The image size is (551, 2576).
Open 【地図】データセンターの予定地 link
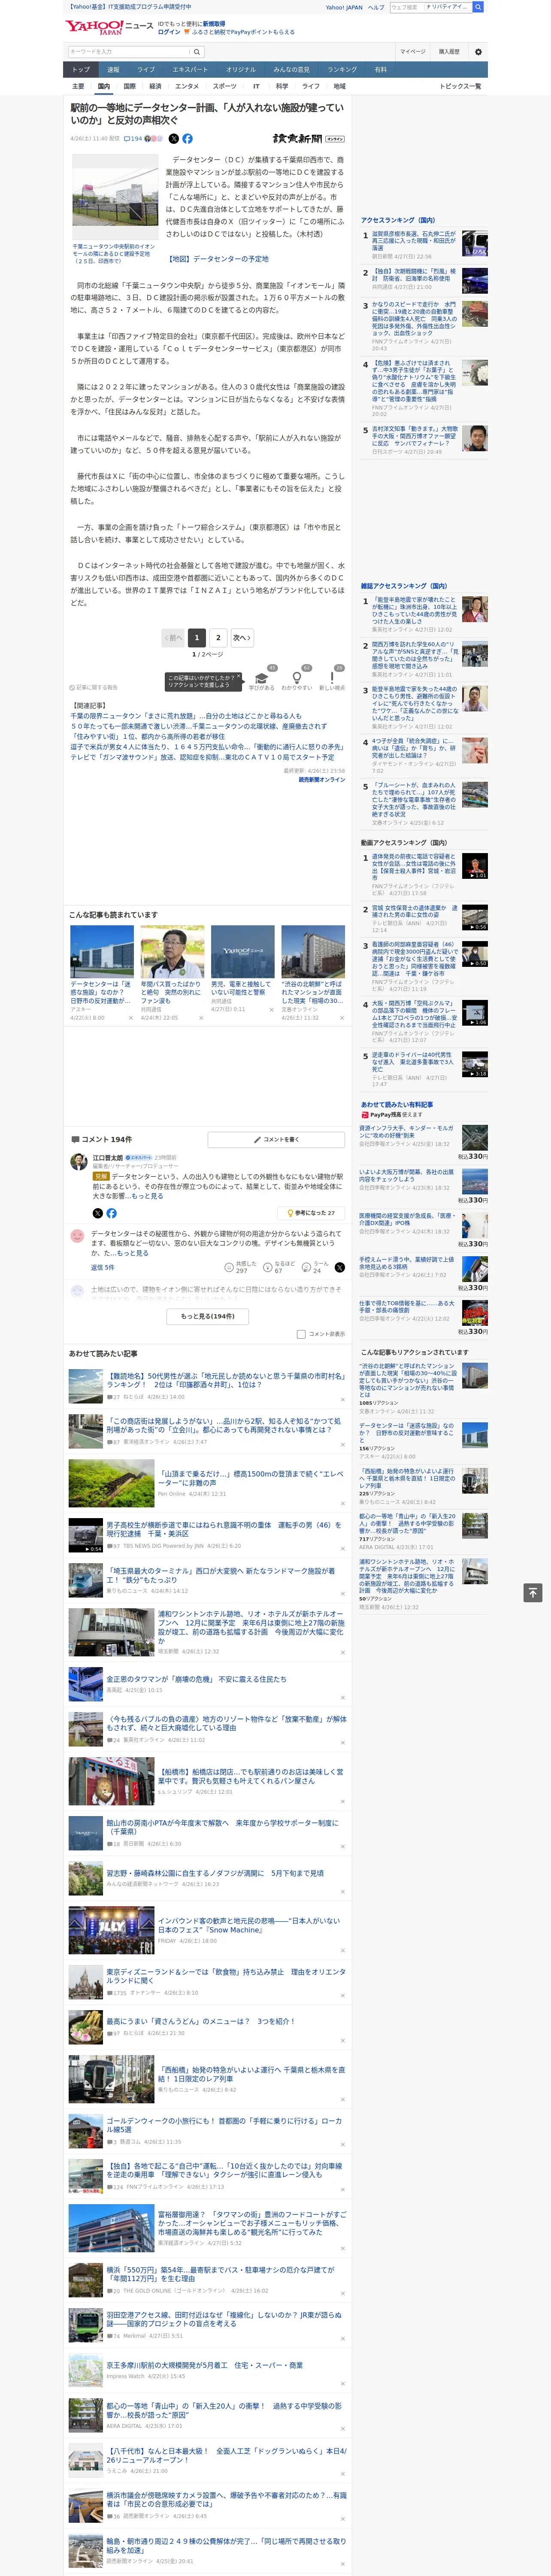coord(217,259)
